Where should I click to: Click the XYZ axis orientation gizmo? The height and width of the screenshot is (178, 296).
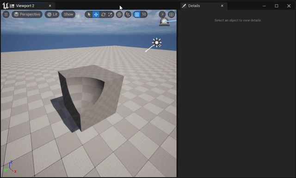(x=10, y=167)
